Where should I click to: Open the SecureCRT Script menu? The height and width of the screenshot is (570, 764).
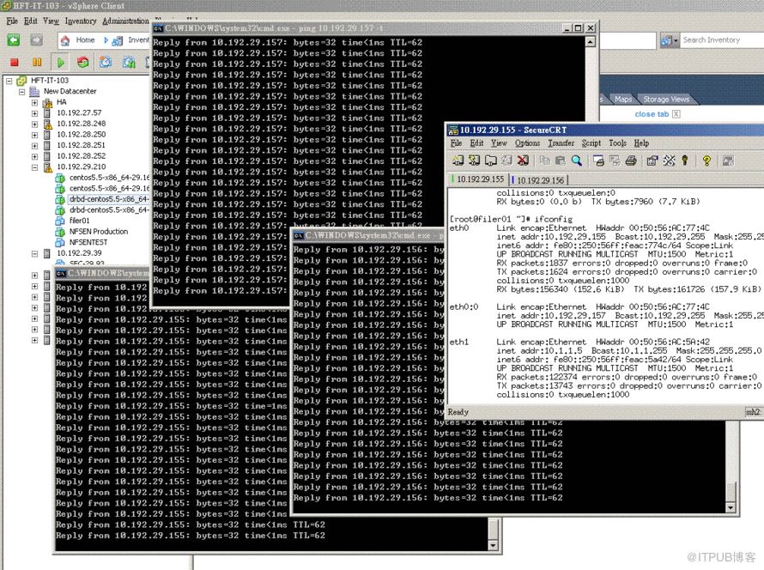click(x=591, y=143)
